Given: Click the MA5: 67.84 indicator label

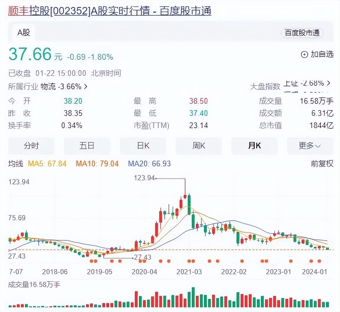Looking at the screenshot, I should 47,164.
